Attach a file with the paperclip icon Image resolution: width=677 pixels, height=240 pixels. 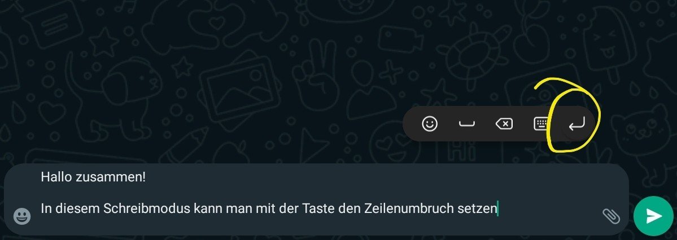(611, 216)
